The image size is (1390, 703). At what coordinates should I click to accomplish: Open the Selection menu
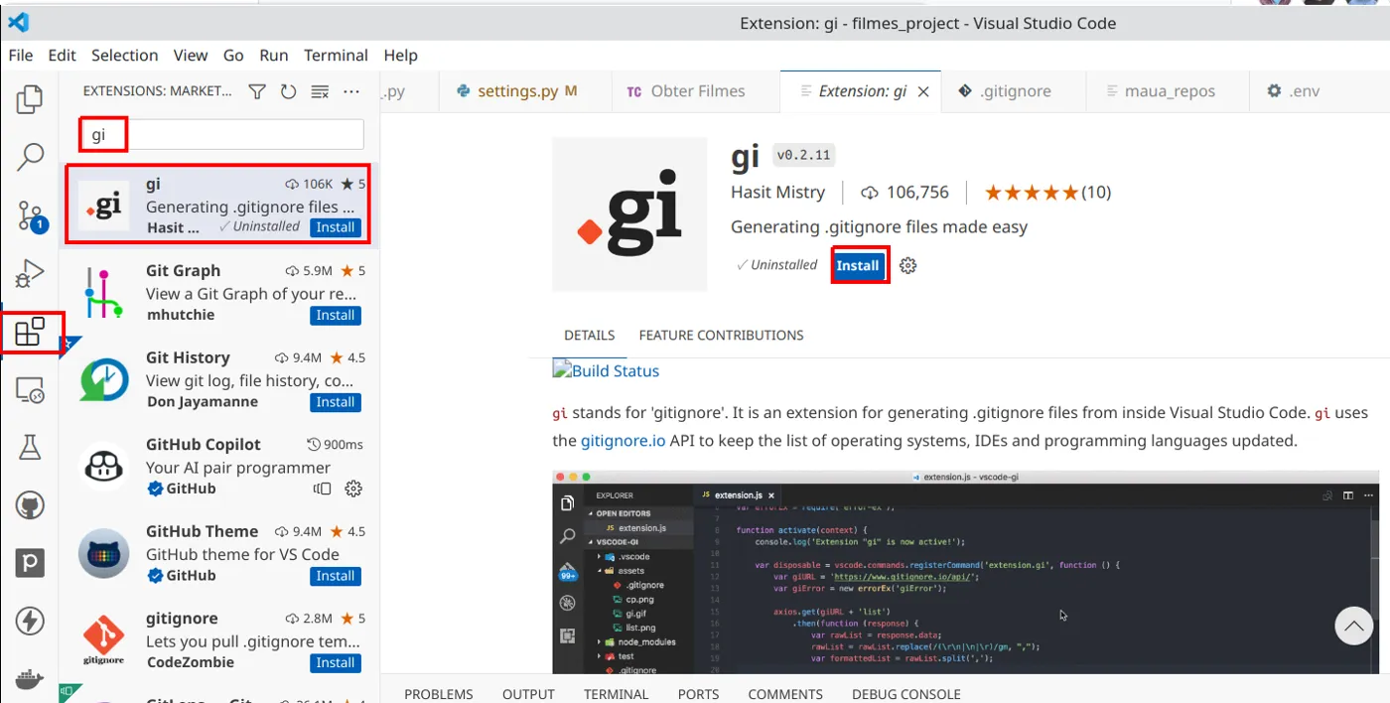pos(124,56)
